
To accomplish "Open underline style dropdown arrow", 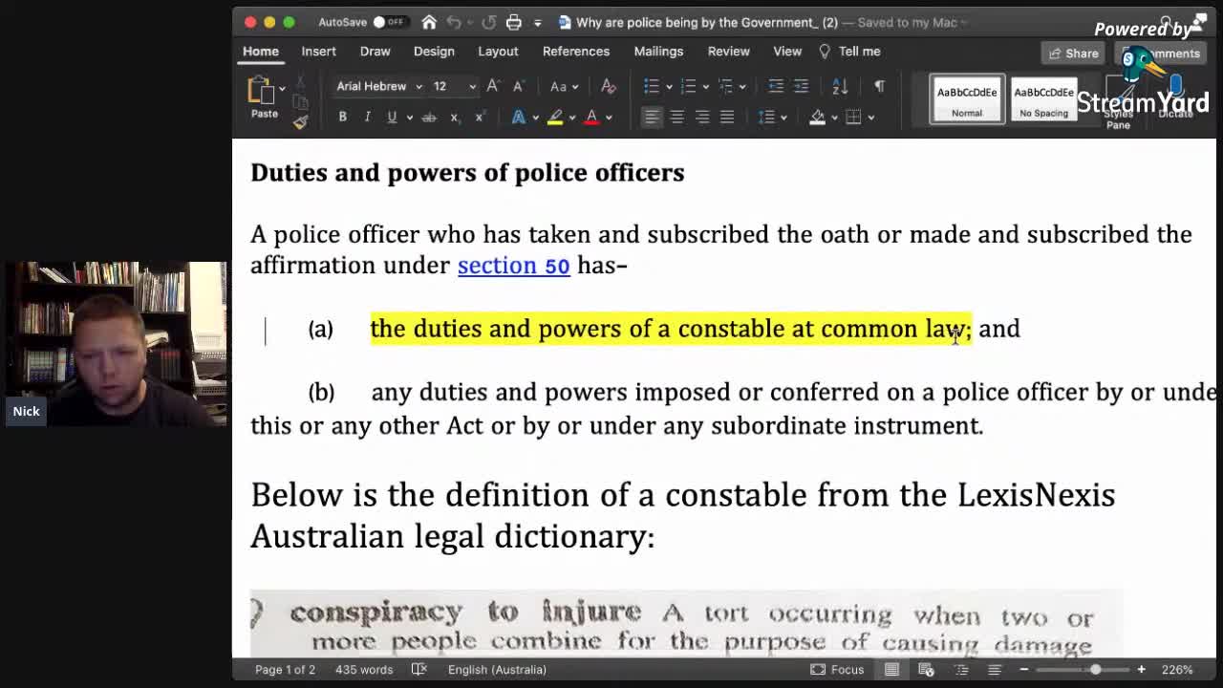I will click(x=409, y=118).
